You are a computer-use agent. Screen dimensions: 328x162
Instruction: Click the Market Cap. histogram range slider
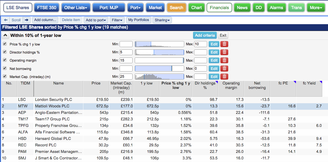pyautogui.click(x=159, y=77)
